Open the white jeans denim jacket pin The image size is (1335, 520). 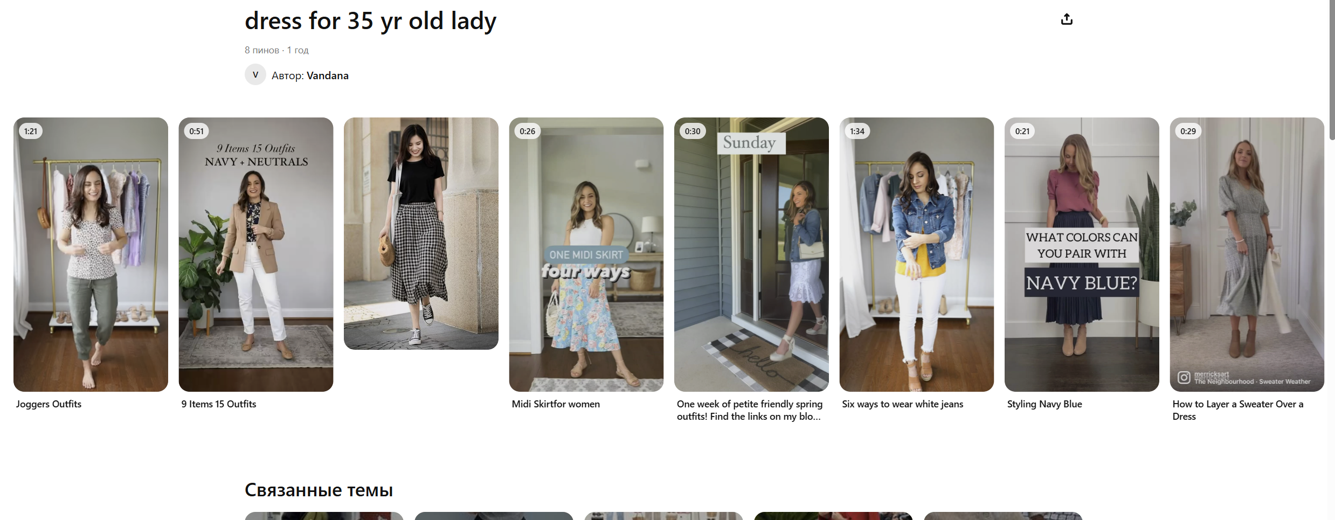tap(917, 254)
